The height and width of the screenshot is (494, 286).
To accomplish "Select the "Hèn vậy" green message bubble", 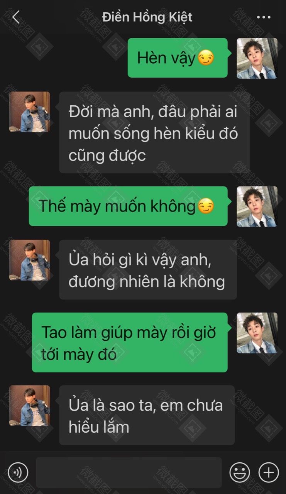I will [178, 58].
